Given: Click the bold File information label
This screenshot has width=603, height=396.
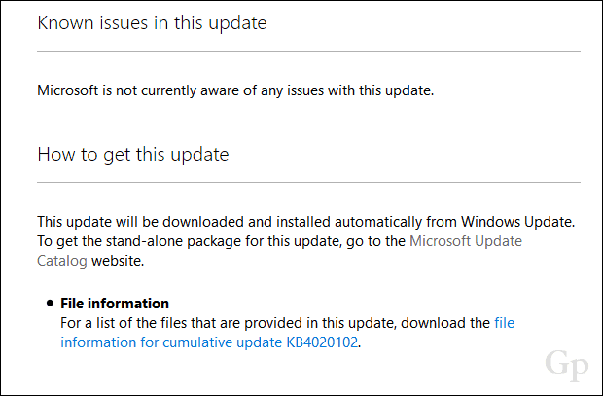Looking at the screenshot, I should point(115,304).
